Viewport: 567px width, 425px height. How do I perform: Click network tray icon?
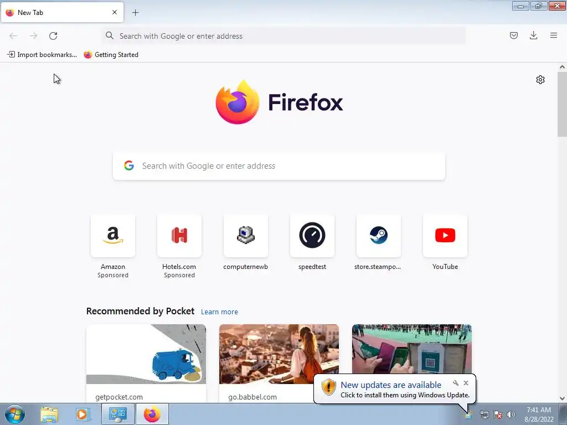coord(484,415)
